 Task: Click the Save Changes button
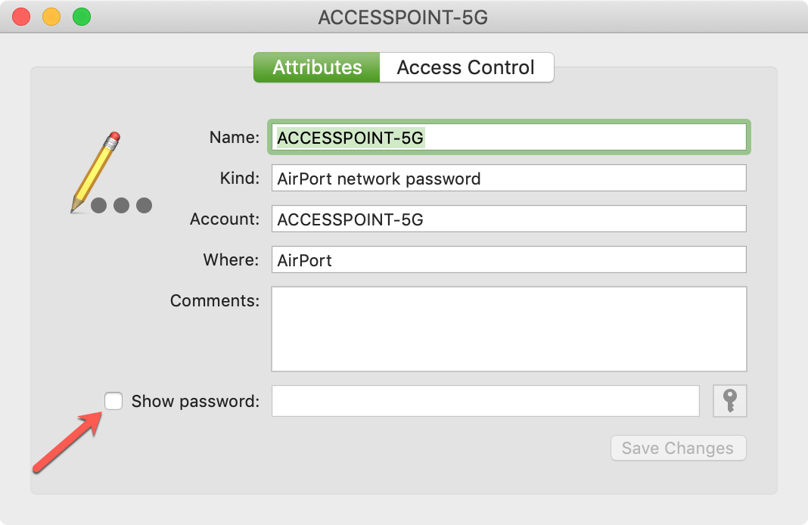click(x=678, y=449)
